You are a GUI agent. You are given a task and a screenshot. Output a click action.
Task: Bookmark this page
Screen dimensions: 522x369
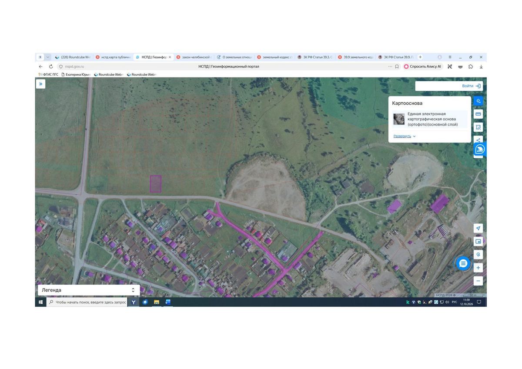[x=397, y=66]
